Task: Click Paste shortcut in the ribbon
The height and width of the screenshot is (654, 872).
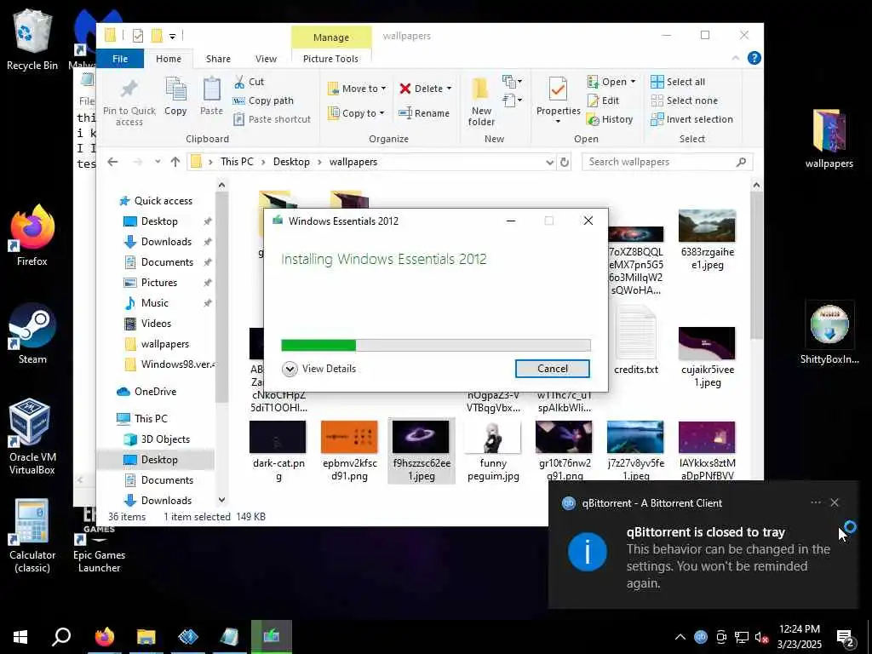Action: click(x=272, y=119)
